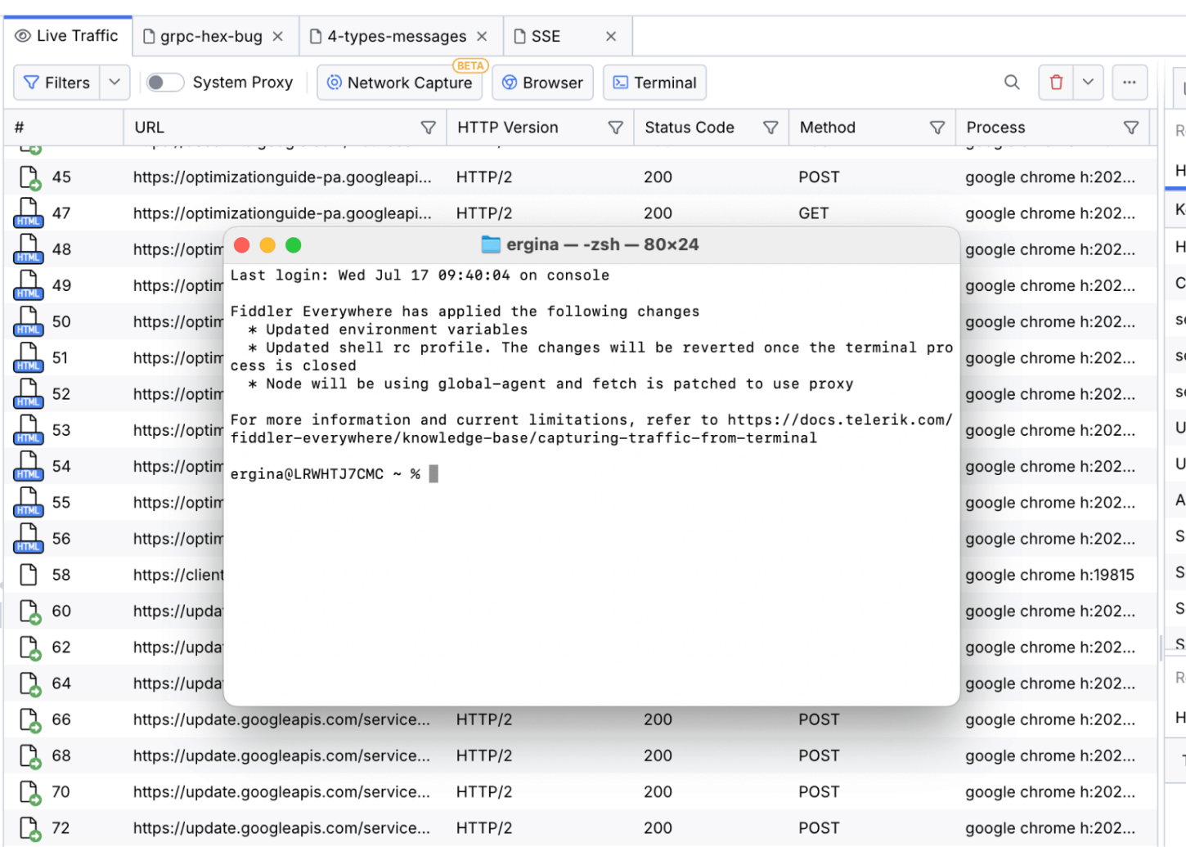Open the three-dots more options menu
This screenshot has width=1186, height=847.
[1129, 83]
